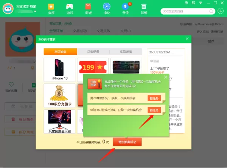Open the download manager circle-arrow icon
This screenshot has width=227, height=168.
click(221, 11)
